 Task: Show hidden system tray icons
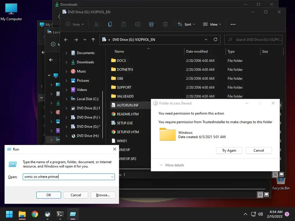(x=245, y=214)
